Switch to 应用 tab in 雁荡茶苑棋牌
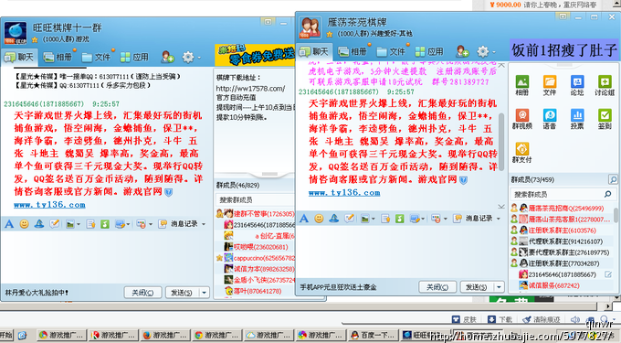Viewport: 621px width, 343px height. pos(429,51)
